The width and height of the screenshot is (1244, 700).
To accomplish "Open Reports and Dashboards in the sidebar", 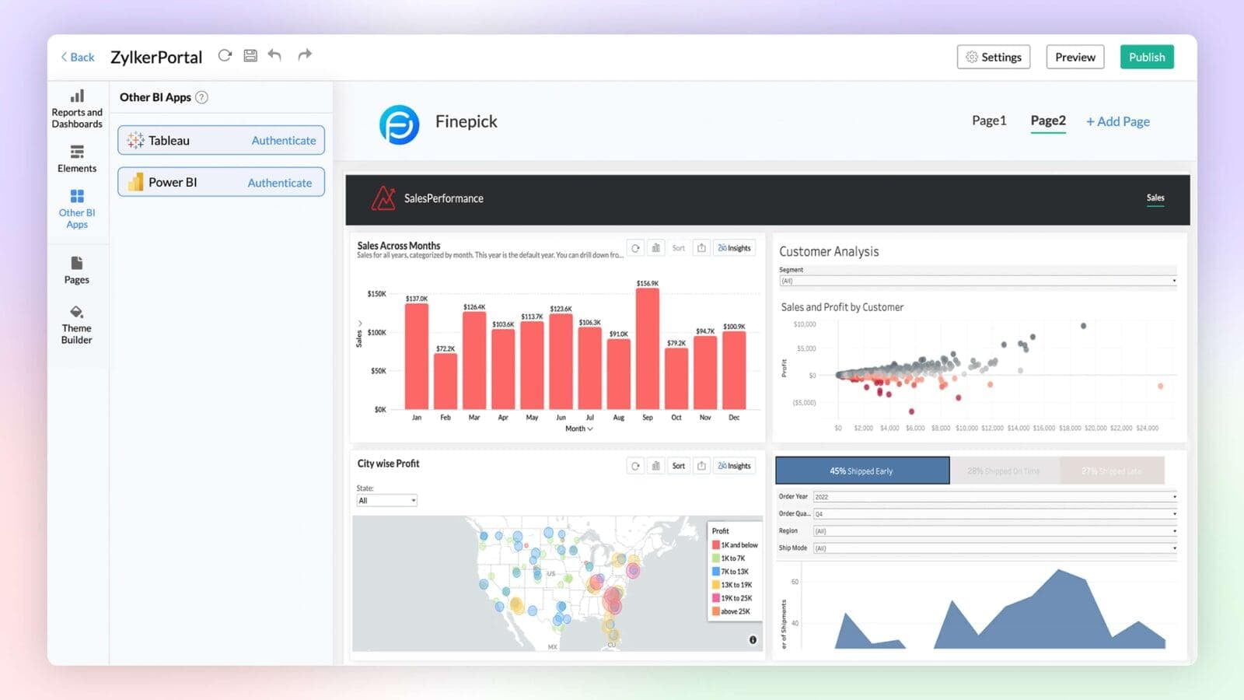I will coord(77,109).
